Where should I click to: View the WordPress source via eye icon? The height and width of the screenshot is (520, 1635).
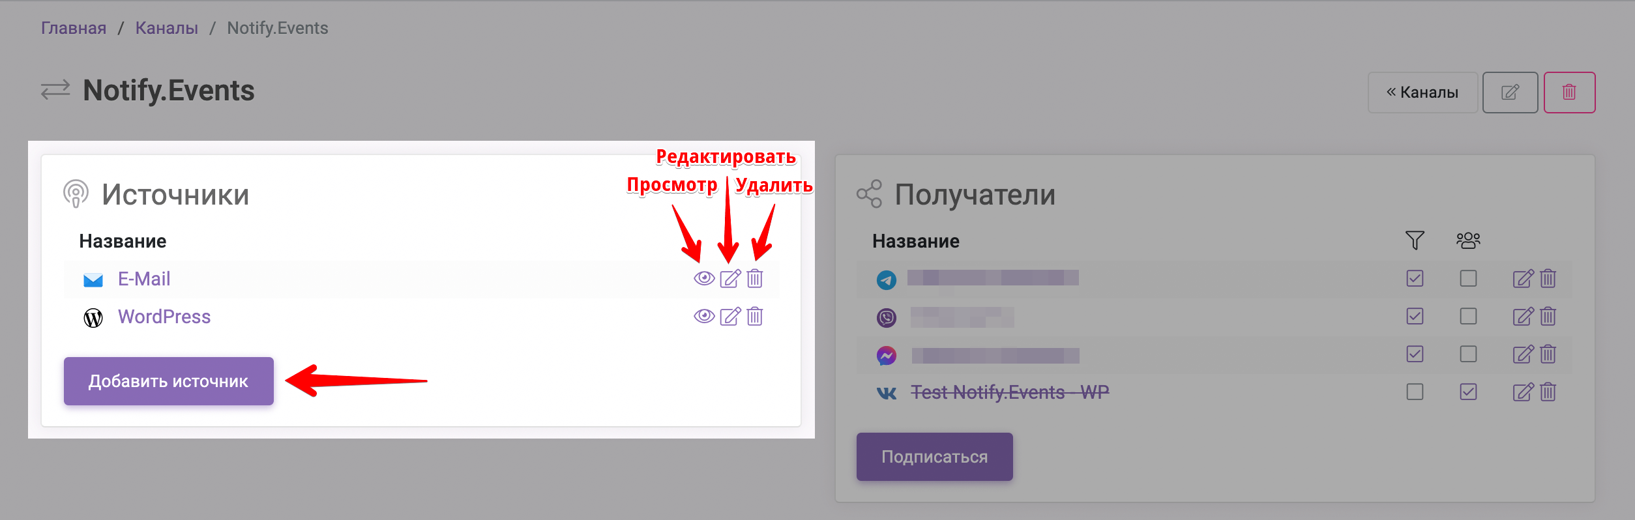[703, 317]
